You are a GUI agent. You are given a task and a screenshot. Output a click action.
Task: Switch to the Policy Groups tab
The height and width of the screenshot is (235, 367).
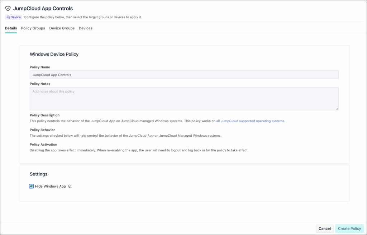(x=33, y=28)
